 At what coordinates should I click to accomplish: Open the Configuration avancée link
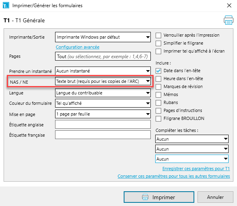pyautogui.click(x=77, y=47)
